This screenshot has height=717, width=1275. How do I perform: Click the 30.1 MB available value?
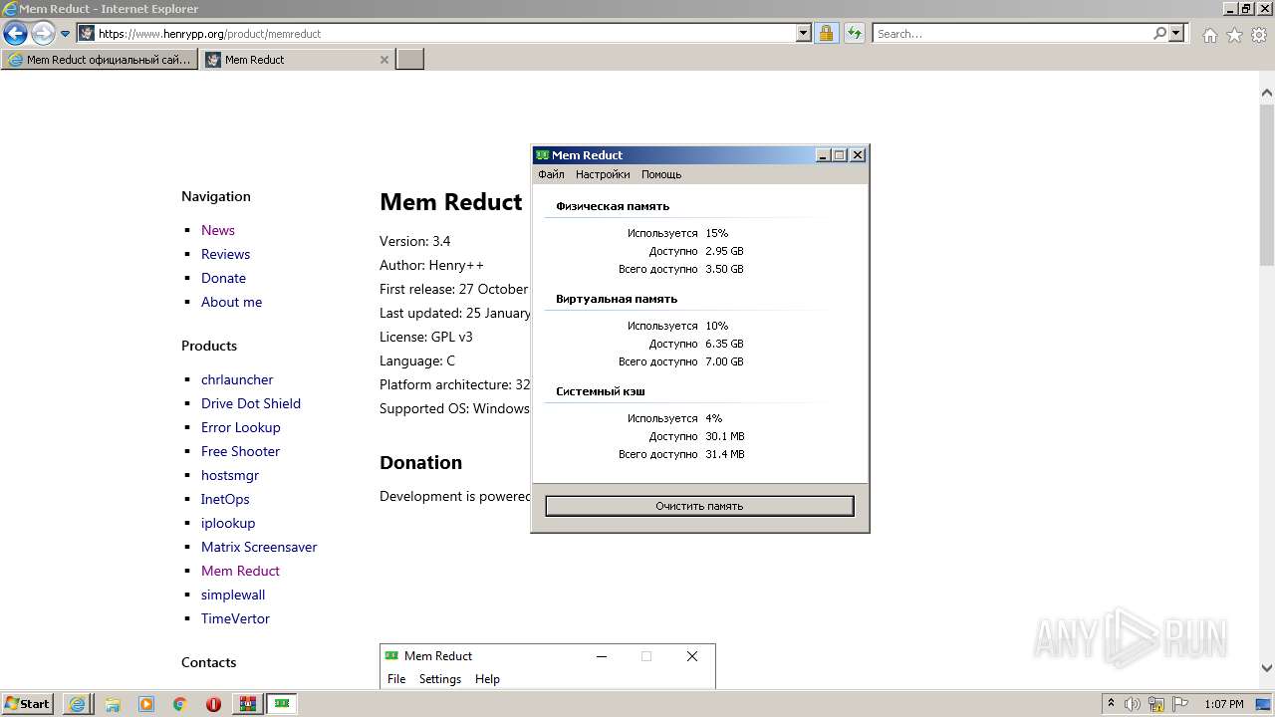(725, 436)
